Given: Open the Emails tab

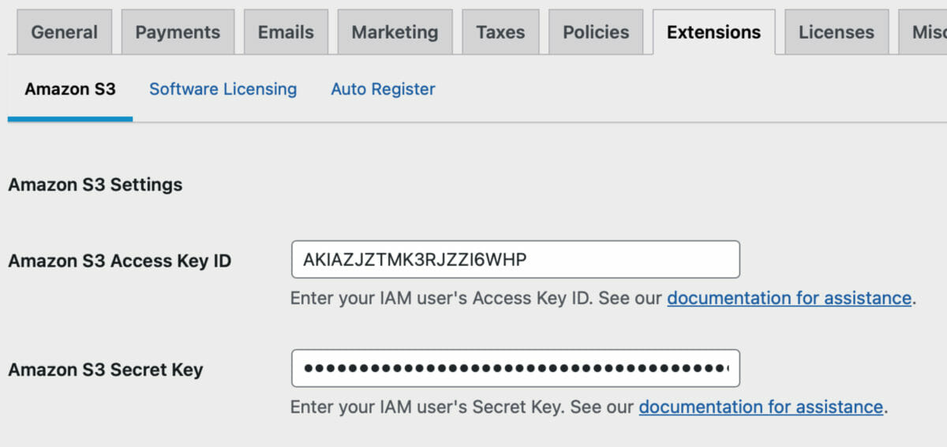Looking at the screenshot, I should [286, 32].
